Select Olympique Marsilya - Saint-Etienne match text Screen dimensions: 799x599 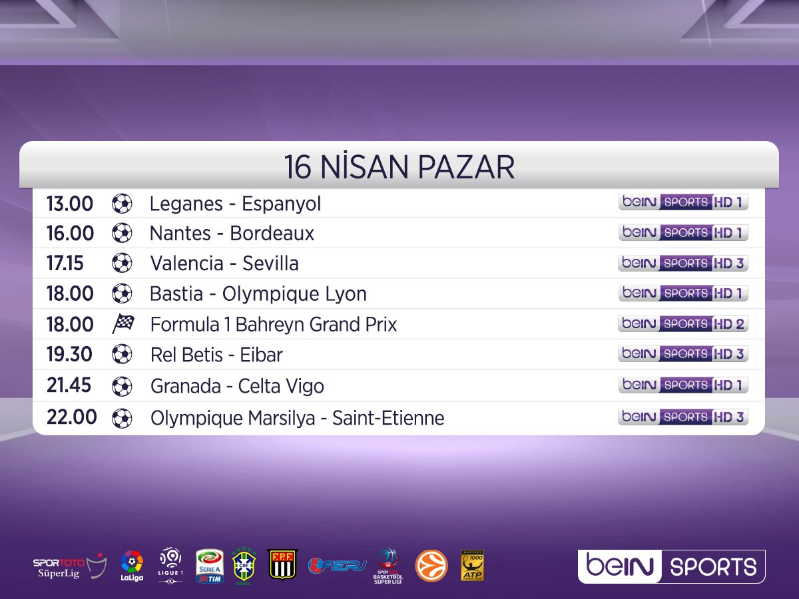pos(298,419)
